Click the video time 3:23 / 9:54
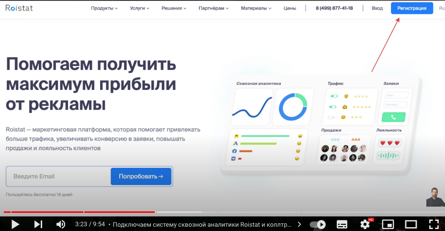The height and width of the screenshot is (231, 445). point(90,224)
